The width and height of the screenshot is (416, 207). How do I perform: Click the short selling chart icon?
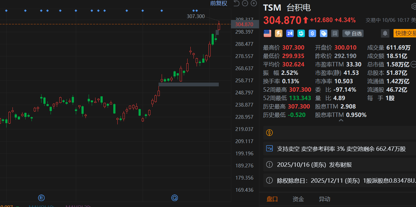pos(269,148)
